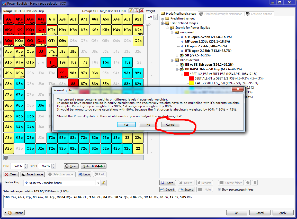Toggle the KK hand cell
Viewport: 297px width, 219px height.
(19, 30)
